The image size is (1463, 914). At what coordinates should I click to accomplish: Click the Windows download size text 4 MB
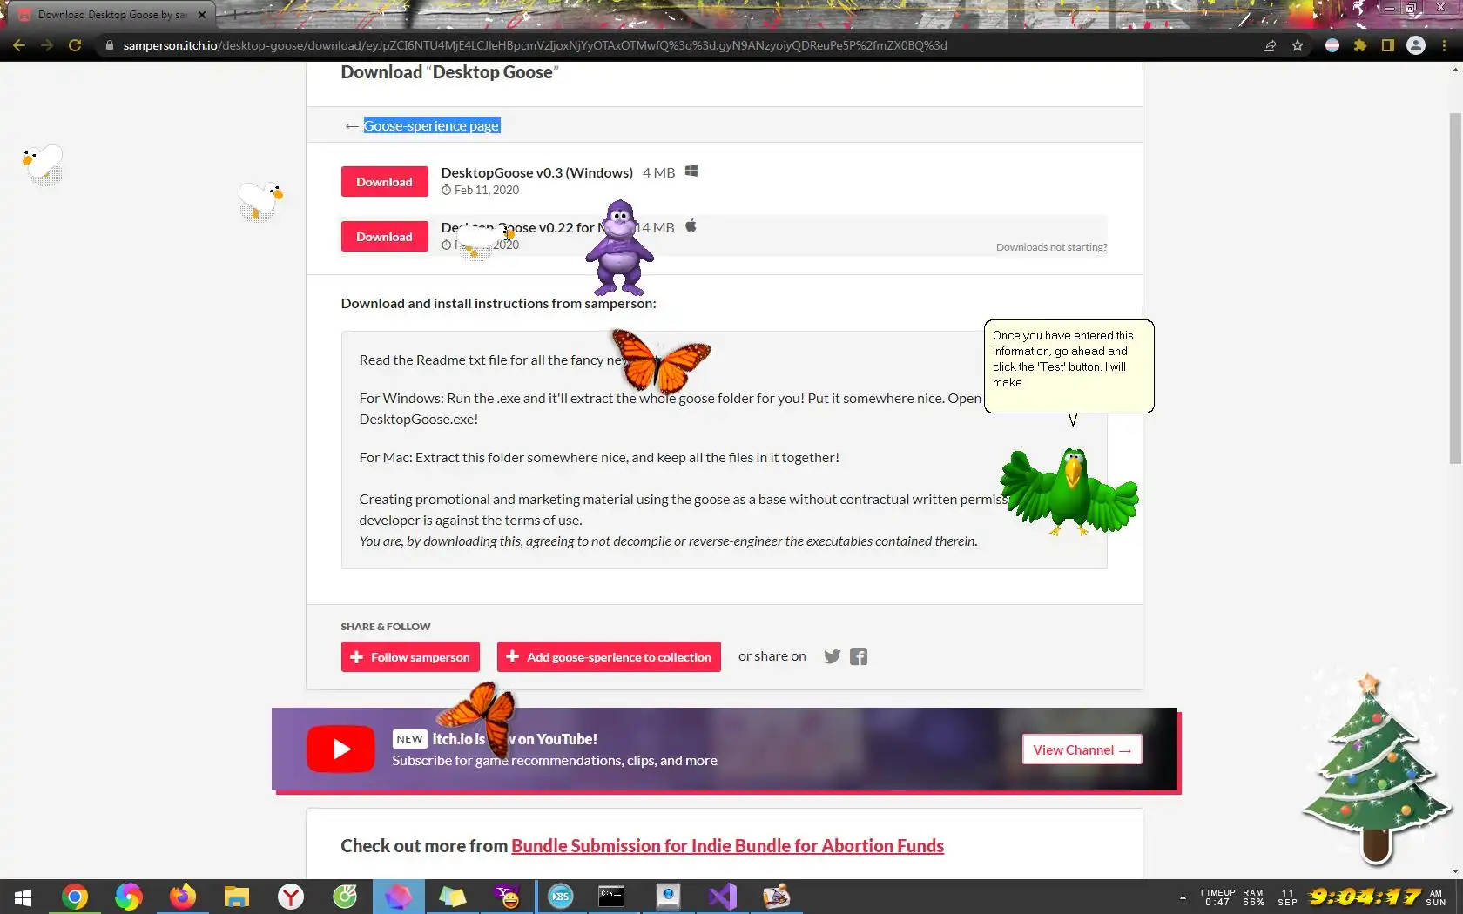658,172
